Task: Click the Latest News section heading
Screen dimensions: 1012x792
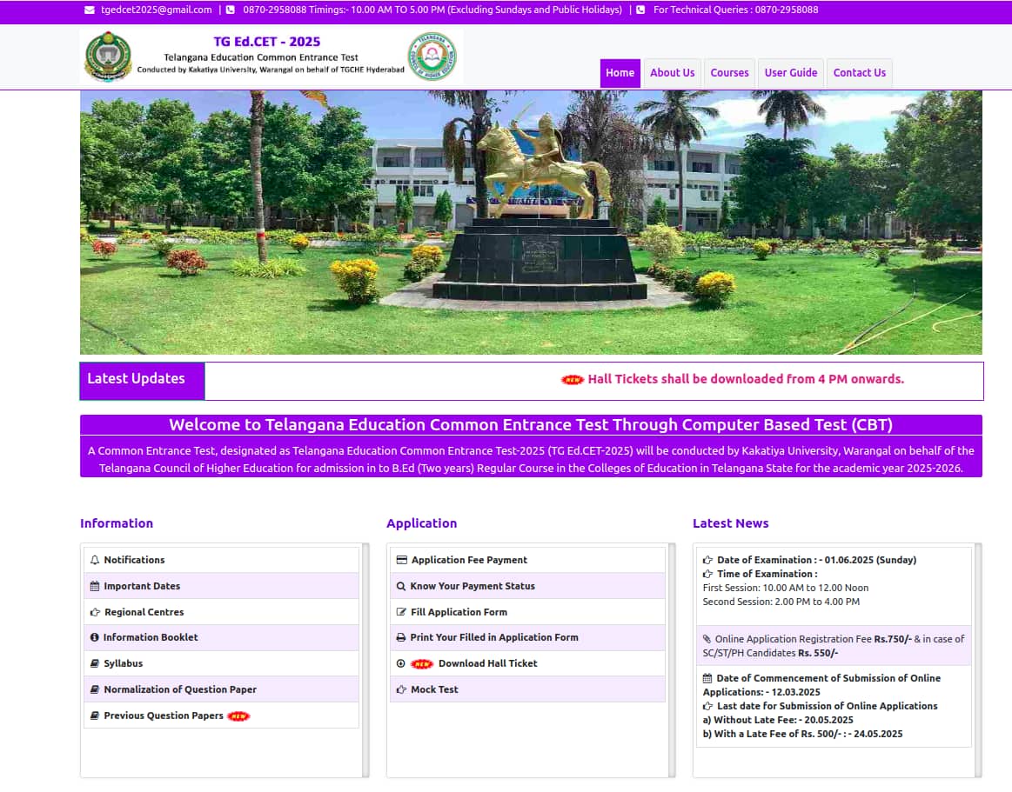Action: (731, 523)
